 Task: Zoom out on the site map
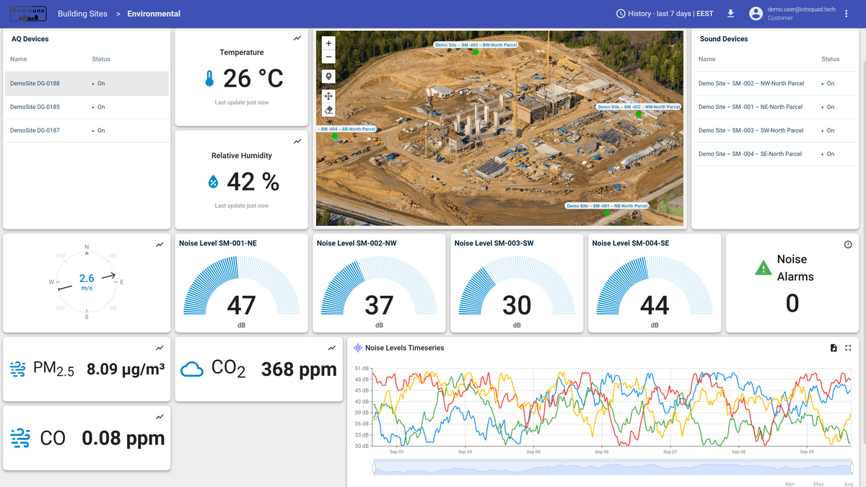pos(328,57)
